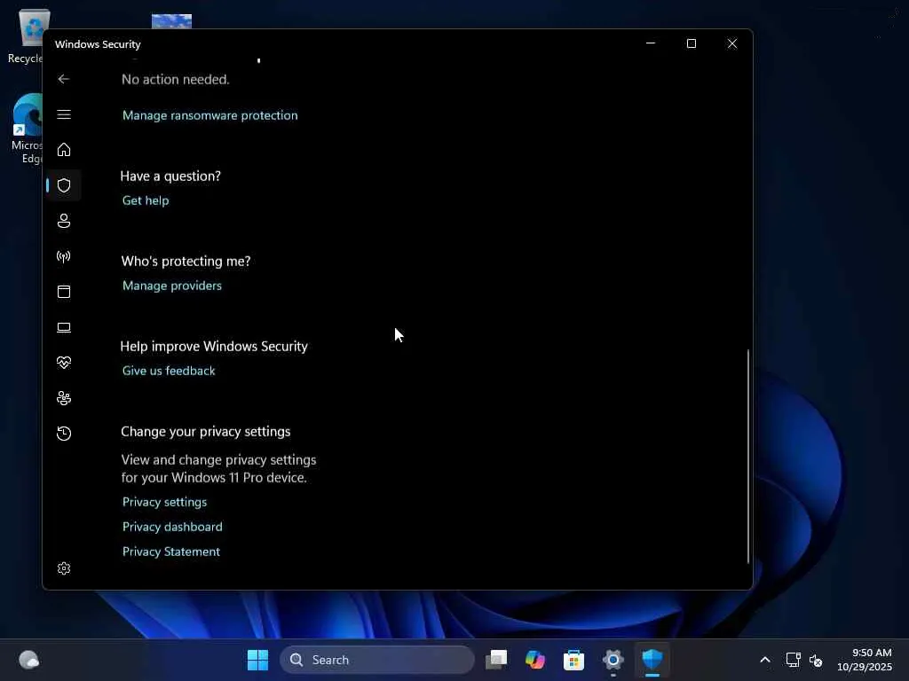Open Task View on the taskbar
909x681 pixels.
(x=496, y=660)
